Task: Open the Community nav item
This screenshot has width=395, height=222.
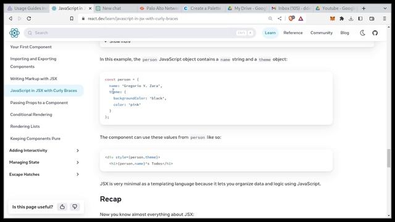Action: (x=322, y=33)
